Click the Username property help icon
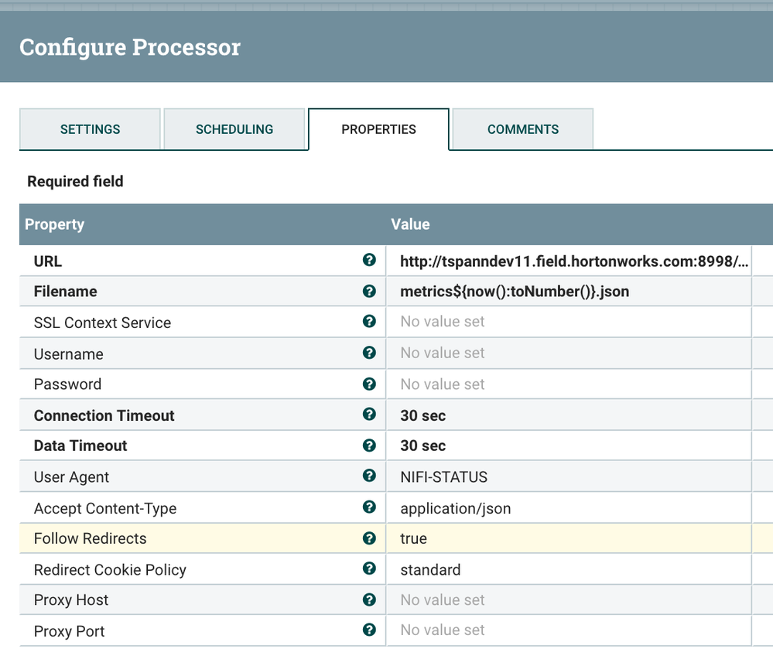The width and height of the screenshot is (773, 666). 369,353
